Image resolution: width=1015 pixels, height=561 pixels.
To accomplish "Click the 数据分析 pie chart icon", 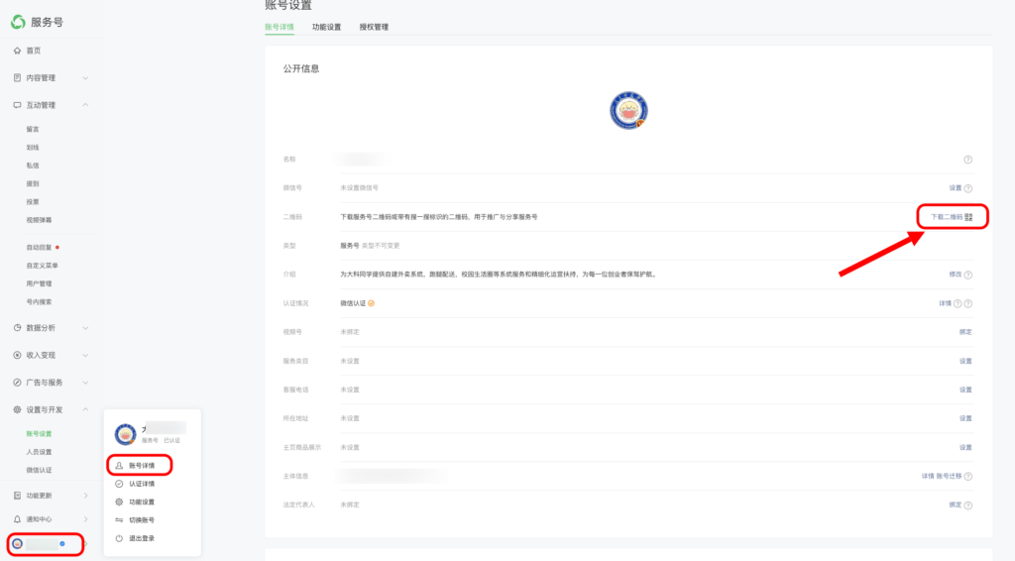I will coord(17,328).
